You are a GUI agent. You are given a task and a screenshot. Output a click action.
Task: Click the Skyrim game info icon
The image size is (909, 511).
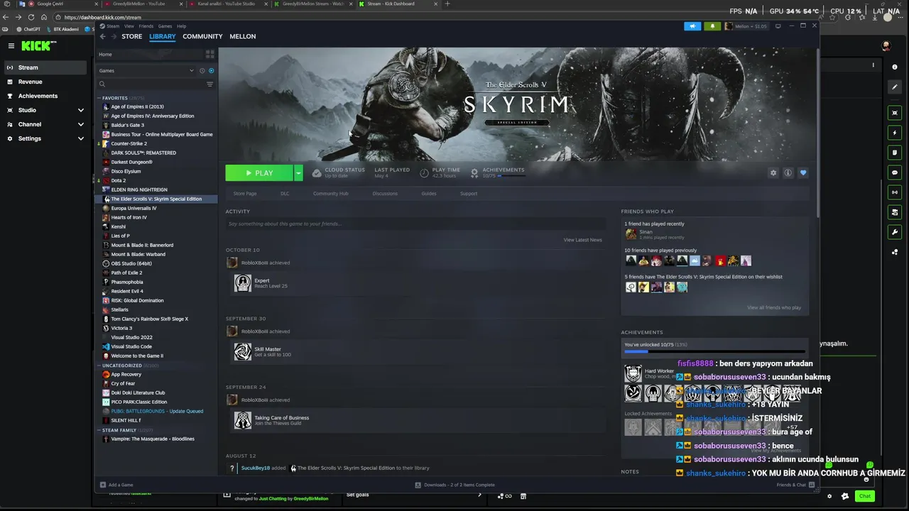[788, 172]
